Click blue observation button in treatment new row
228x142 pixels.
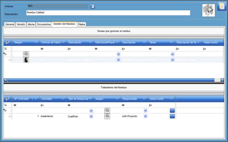coord(172,110)
